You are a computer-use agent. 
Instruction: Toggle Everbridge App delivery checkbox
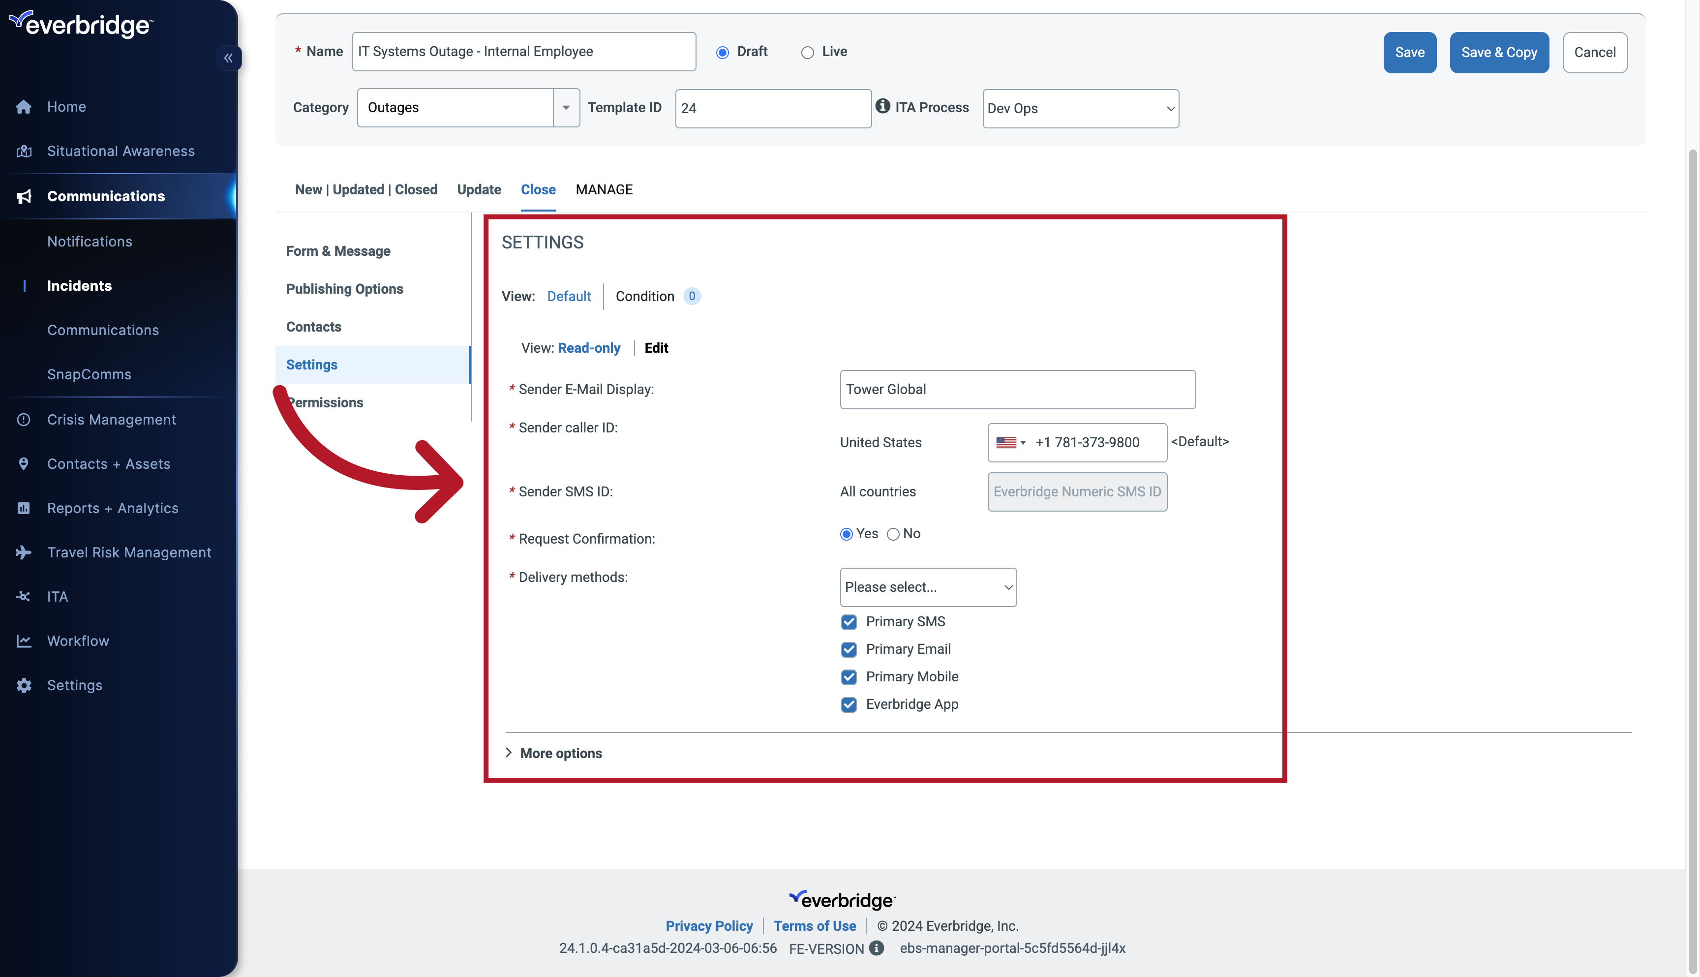pos(849,704)
